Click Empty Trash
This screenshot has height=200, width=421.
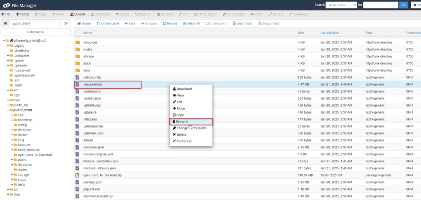click(x=269, y=23)
